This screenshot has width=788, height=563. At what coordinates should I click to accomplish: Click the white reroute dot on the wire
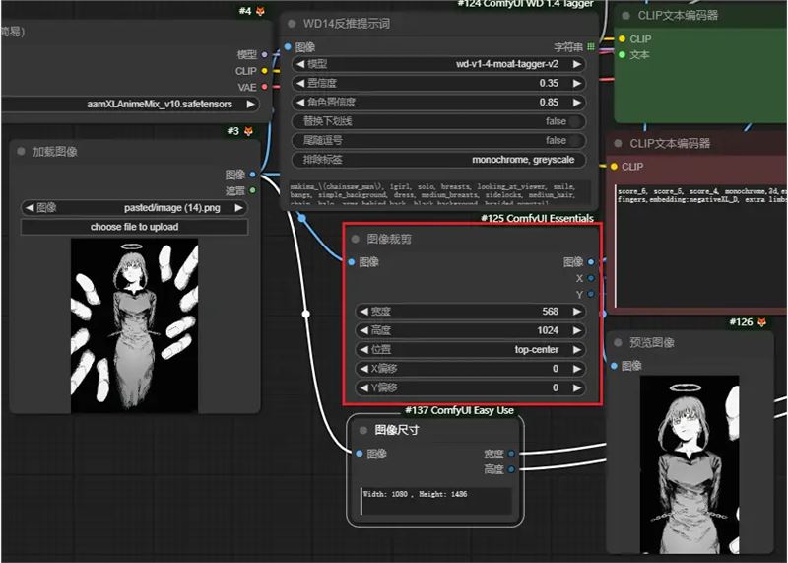tap(306, 314)
